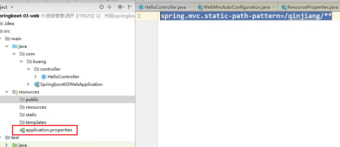The width and height of the screenshot is (340, 147).
Task: Click the Springboot03WebApplication run class icon
Action: (x=37, y=84)
